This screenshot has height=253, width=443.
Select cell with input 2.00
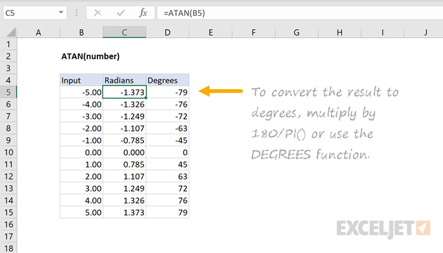tap(82, 176)
